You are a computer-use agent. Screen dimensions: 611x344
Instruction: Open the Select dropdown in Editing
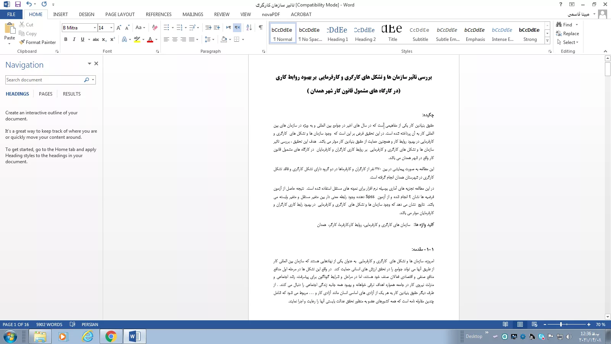[x=568, y=42]
